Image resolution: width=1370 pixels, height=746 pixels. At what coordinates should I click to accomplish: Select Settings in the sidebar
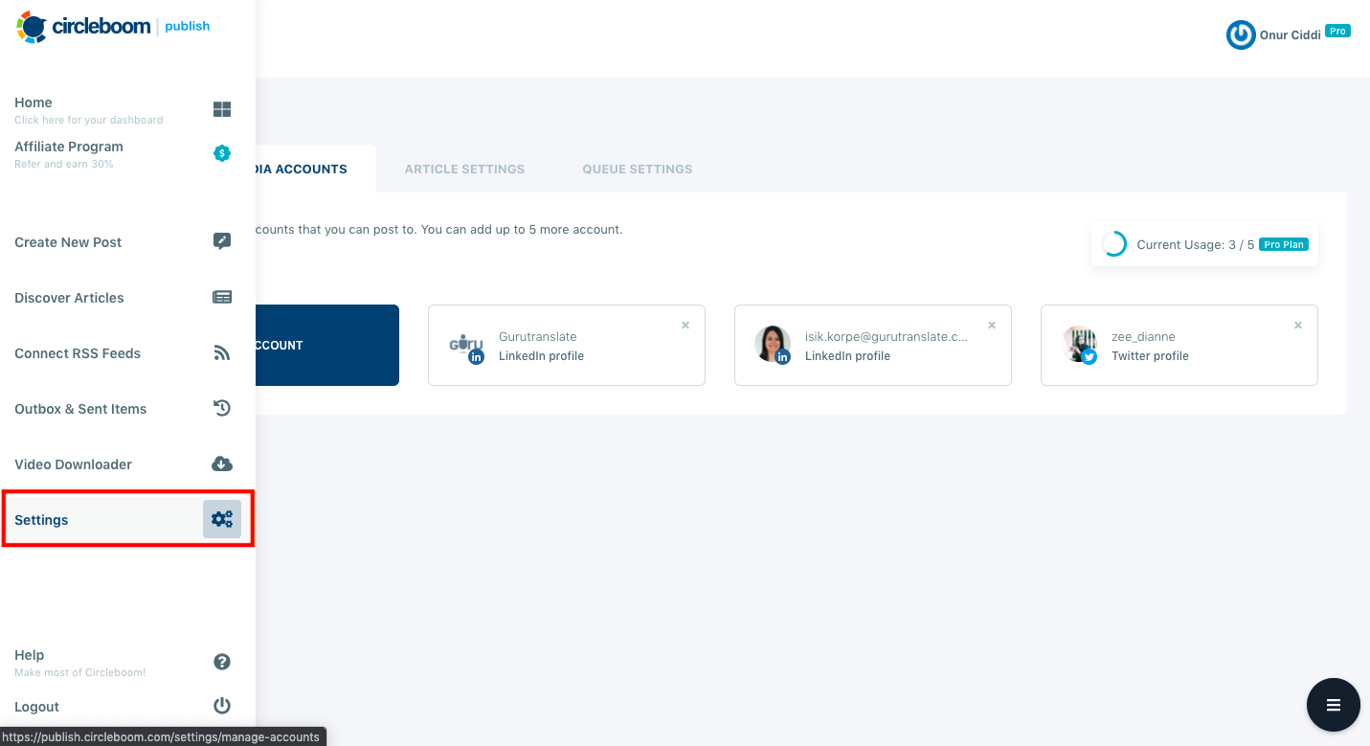coord(127,519)
